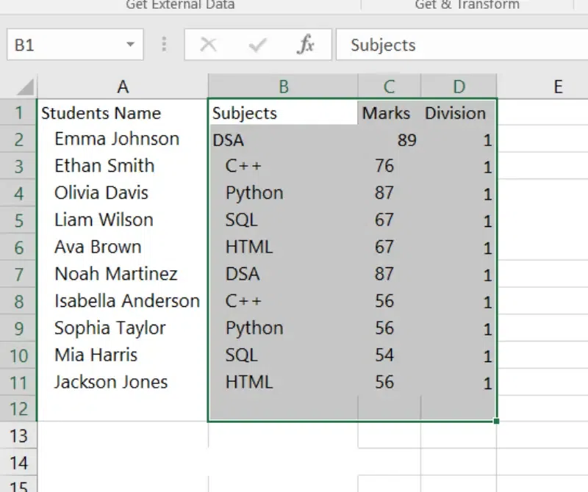Image resolution: width=588 pixels, height=492 pixels.
Task: Select the Marks header cell
Action: [387, 113]
